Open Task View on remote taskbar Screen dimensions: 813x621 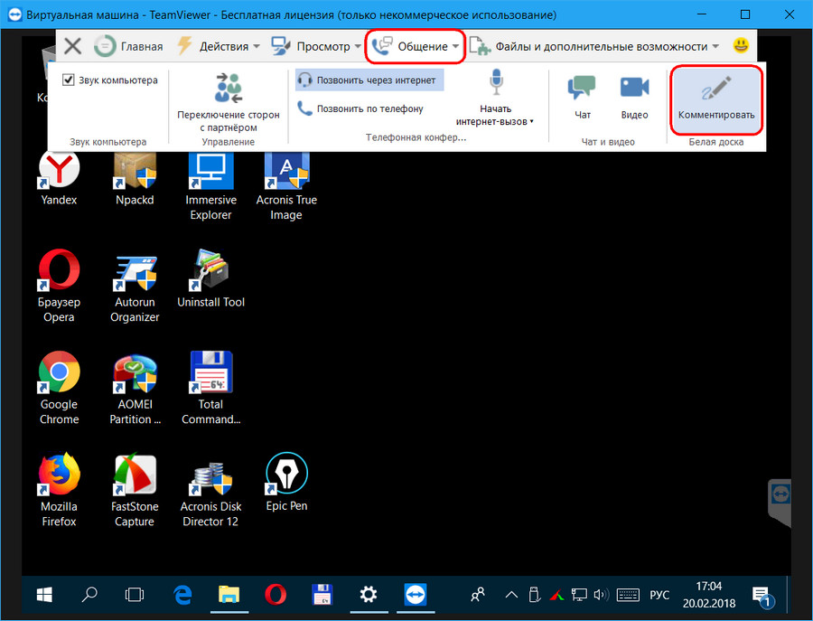tap(135, 595)
